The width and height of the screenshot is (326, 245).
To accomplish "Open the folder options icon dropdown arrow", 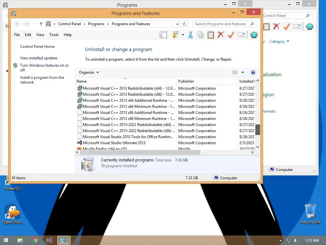I will [x=183, y=35].
